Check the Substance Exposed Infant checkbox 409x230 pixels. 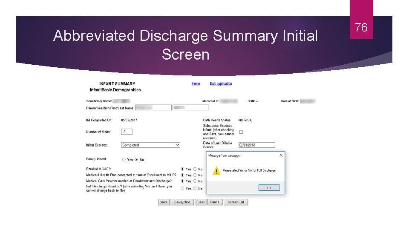[x=241, y=132]
